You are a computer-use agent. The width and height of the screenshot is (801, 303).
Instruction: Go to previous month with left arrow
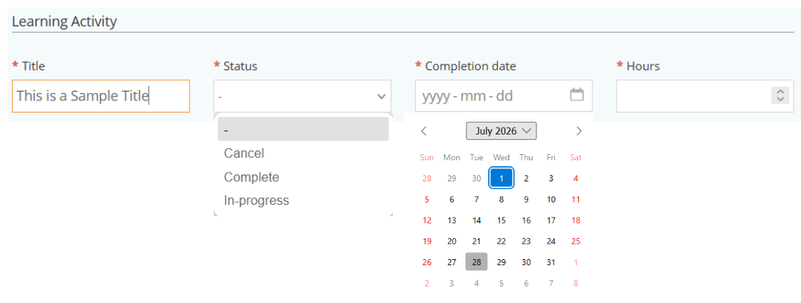(x=423, y=131)
